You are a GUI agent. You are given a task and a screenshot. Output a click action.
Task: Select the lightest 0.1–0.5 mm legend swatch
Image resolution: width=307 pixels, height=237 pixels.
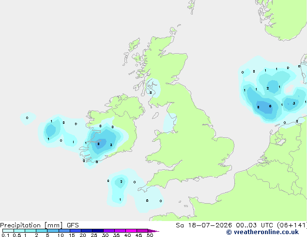click(x=8, y=231)
